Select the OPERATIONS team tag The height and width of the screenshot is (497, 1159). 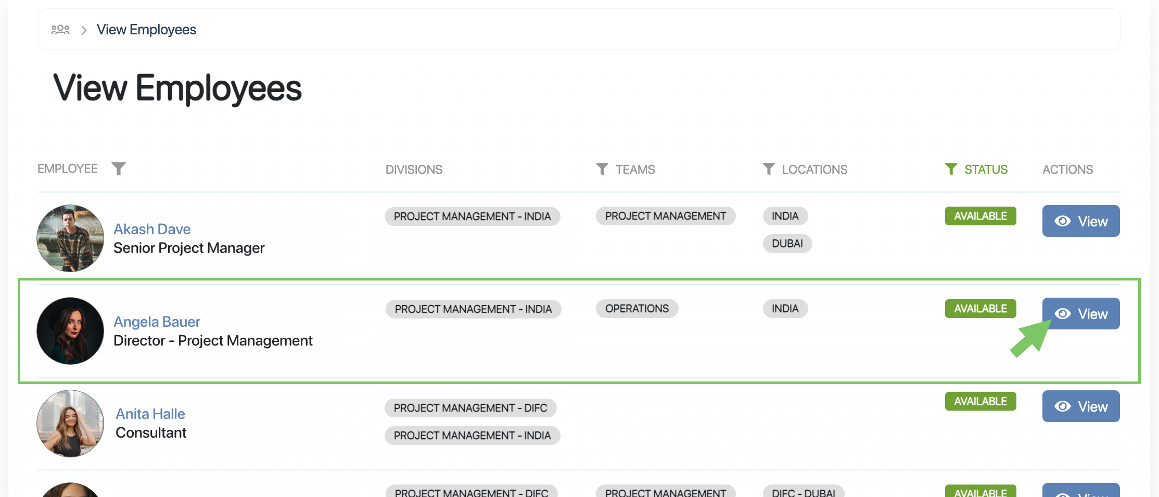pos(637,308)
